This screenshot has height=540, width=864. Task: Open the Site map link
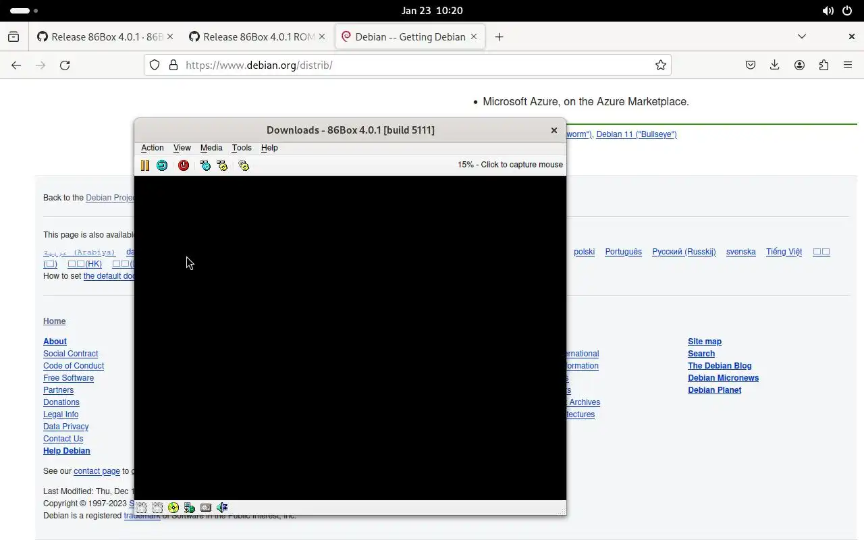(705, 342)
